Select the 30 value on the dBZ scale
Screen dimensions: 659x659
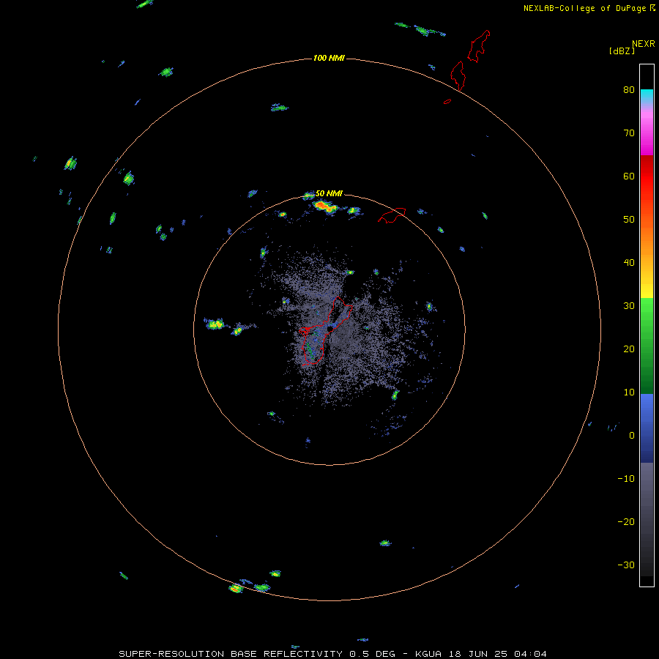coord(629,306)
